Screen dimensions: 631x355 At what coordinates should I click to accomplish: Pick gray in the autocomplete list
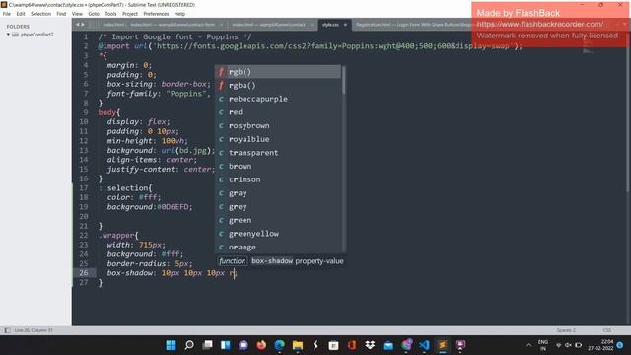278,193
